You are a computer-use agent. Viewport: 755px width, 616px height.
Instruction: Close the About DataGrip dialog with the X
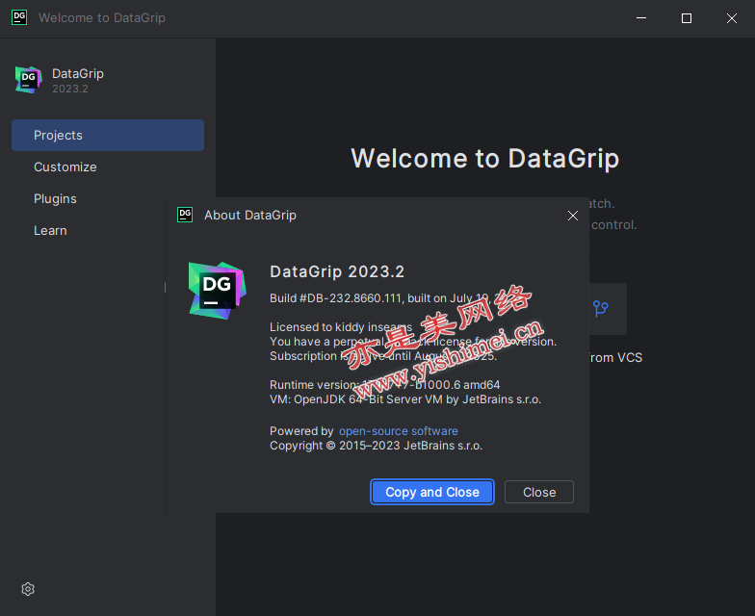(x=572, y=216)
